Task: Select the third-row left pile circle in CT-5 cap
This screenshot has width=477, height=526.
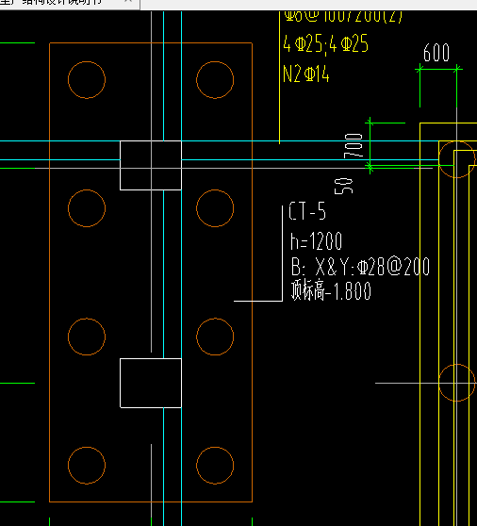Action: [87, 337]
